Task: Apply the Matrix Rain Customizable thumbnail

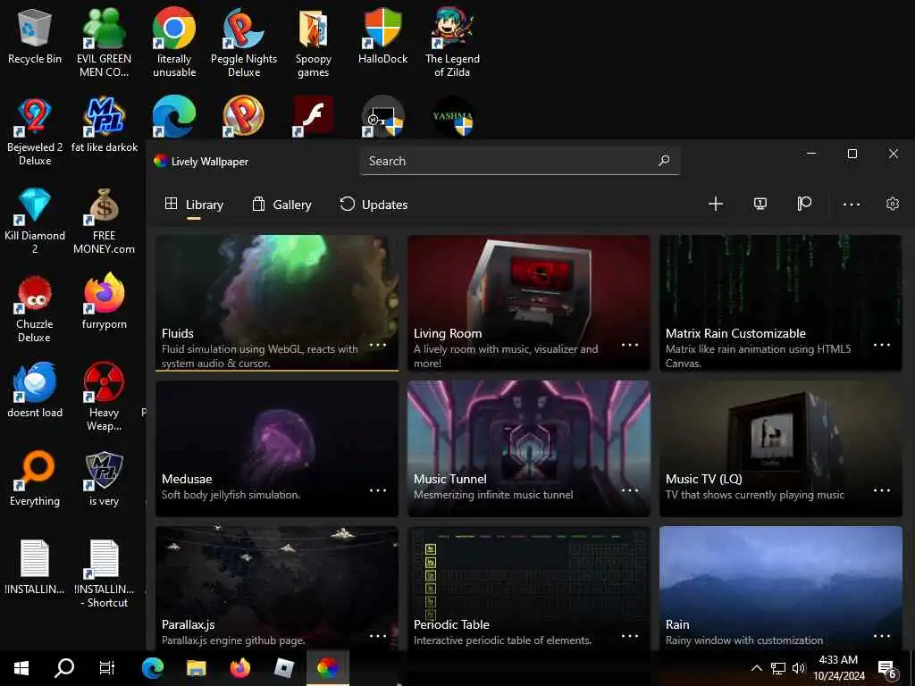Action: pos(781,303)
